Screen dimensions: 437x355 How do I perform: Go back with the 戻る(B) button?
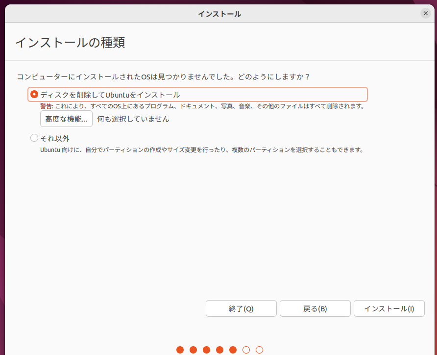[x=315, y=308]
